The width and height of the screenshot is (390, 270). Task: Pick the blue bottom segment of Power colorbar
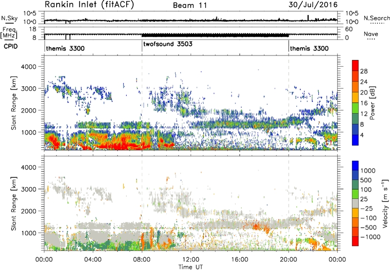[355, 140]
